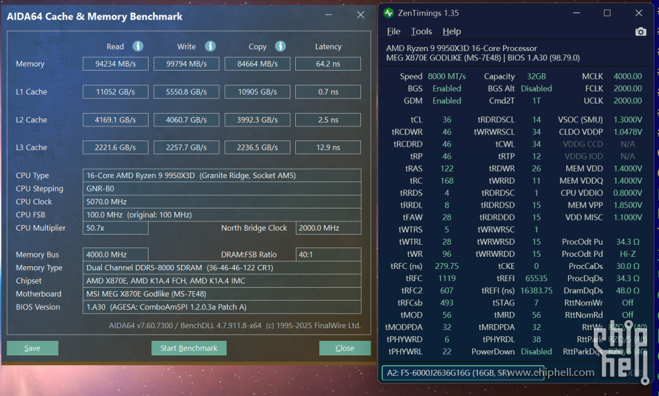
Task: Click the Start Benchmark button
Action: (189, 348)
